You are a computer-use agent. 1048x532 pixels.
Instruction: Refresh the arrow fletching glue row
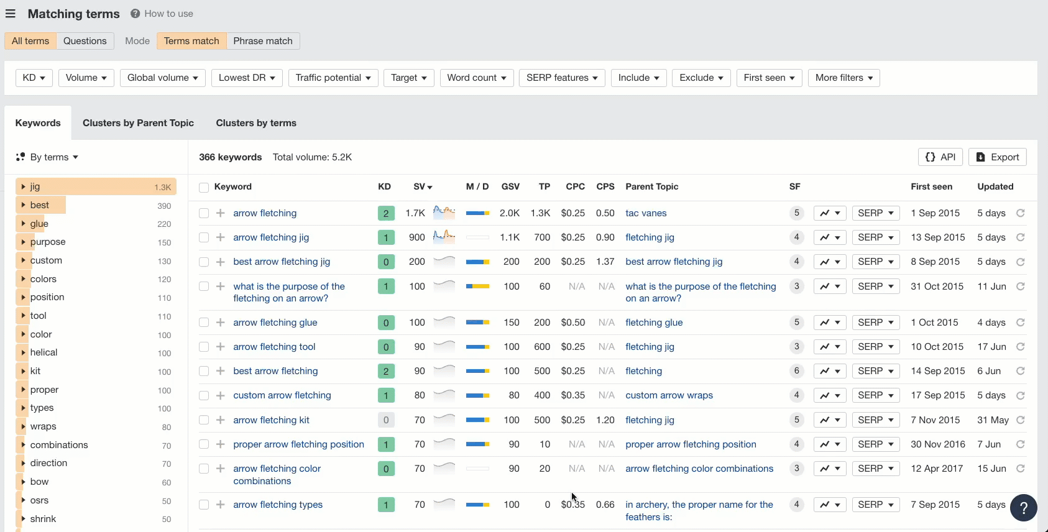tap(1020, 323)
